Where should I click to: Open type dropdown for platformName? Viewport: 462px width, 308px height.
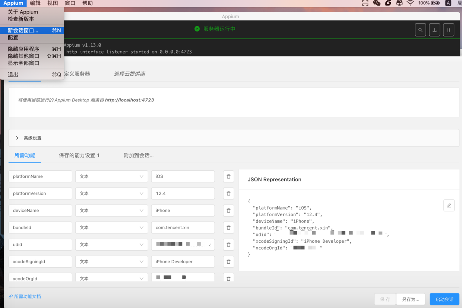point(112,176)
